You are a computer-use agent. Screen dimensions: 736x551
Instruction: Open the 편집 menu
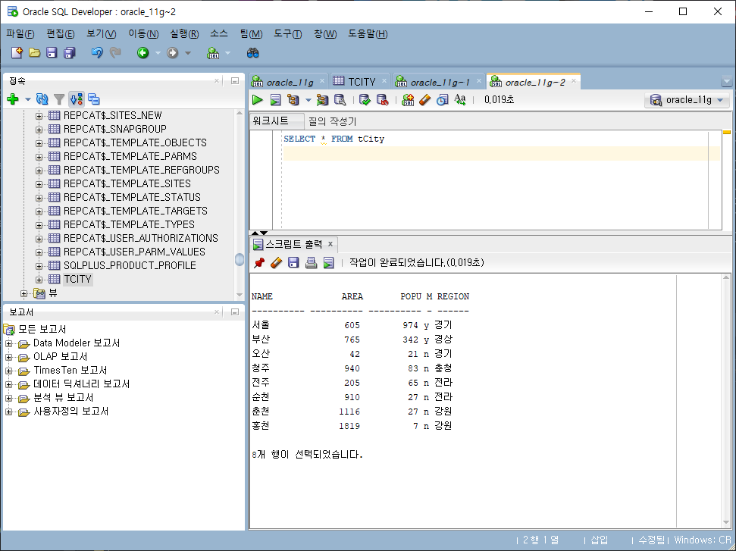point(60,34)
